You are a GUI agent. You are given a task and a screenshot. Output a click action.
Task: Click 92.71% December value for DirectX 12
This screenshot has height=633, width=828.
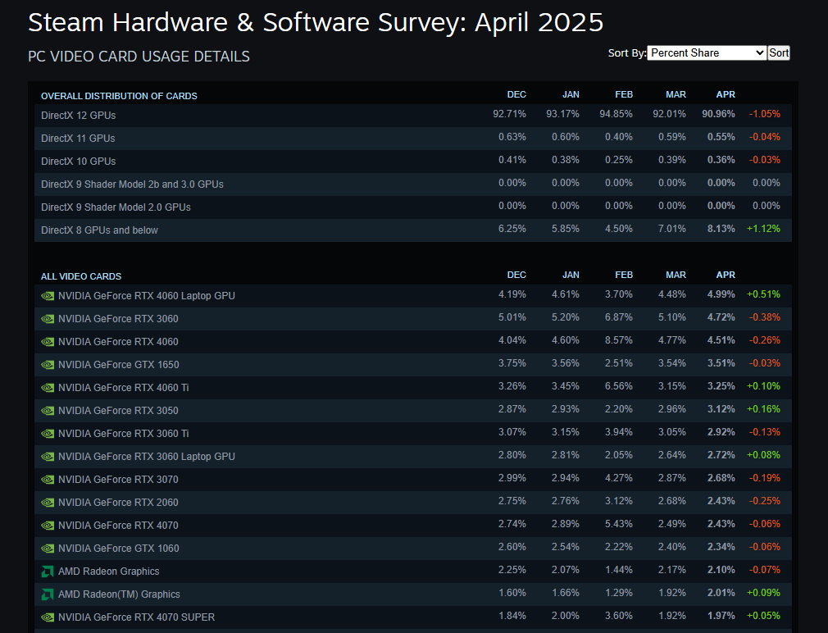(509, 114)
